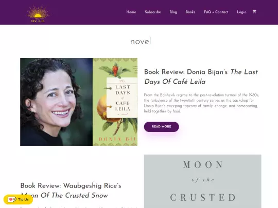This screenshot has height=208, width=278.
Task: Click the sun logo in header
Action: coord(38,13)
